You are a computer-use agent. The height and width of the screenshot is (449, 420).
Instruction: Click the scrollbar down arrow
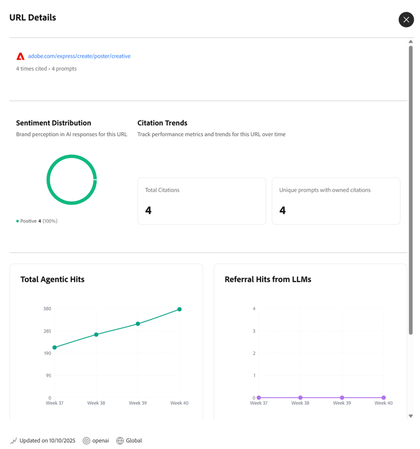410,416
